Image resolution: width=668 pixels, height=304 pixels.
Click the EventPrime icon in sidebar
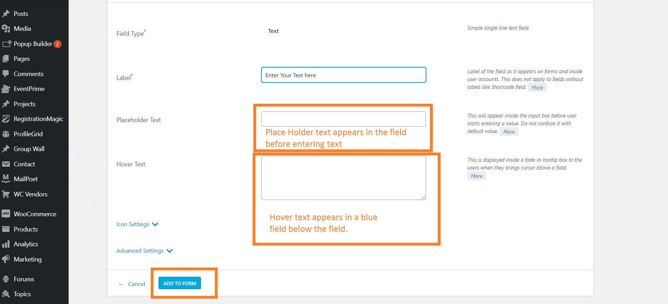point(6,89)
